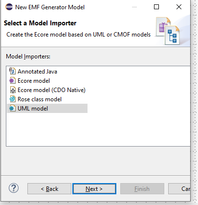This screenshot has width=198, height=205.
Task: Go to the previous page with Back
Action: tap(49, 189)
